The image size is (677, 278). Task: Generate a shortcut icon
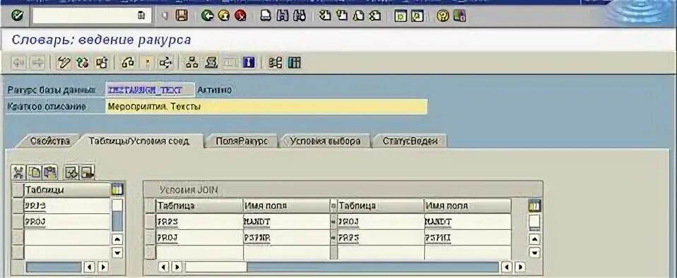click(x=417, y=16)
